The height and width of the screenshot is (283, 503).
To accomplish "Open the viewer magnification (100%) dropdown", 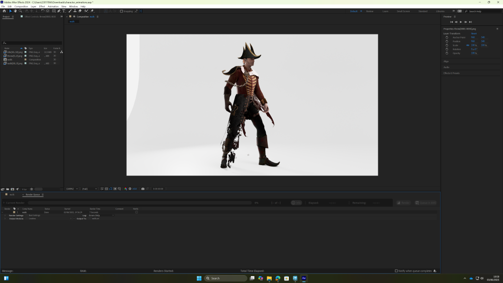I will (x=72, y=189).
